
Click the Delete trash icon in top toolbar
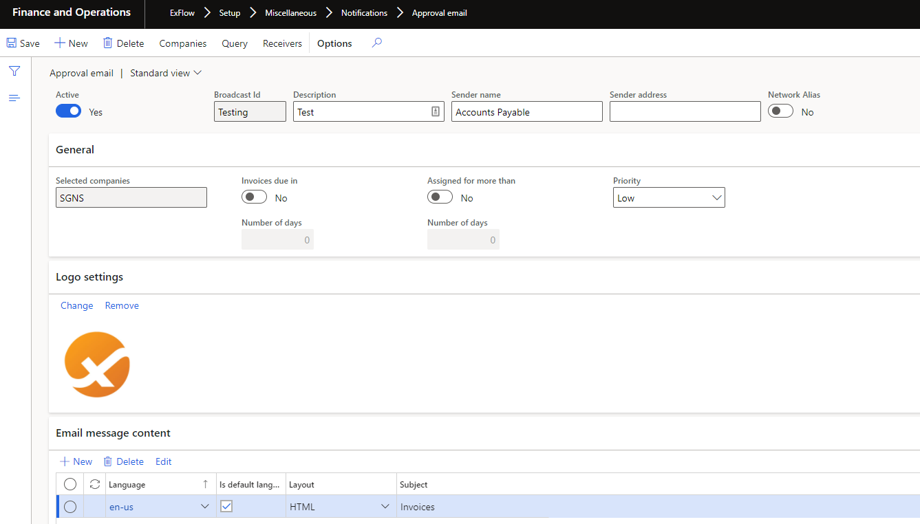point(107,43)
